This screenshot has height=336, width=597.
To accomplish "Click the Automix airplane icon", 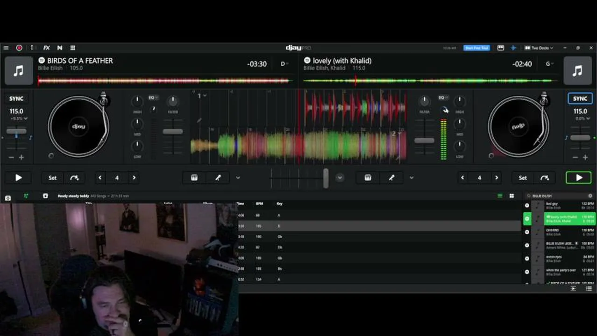I will pyautogui.click(x=513, y=48).
